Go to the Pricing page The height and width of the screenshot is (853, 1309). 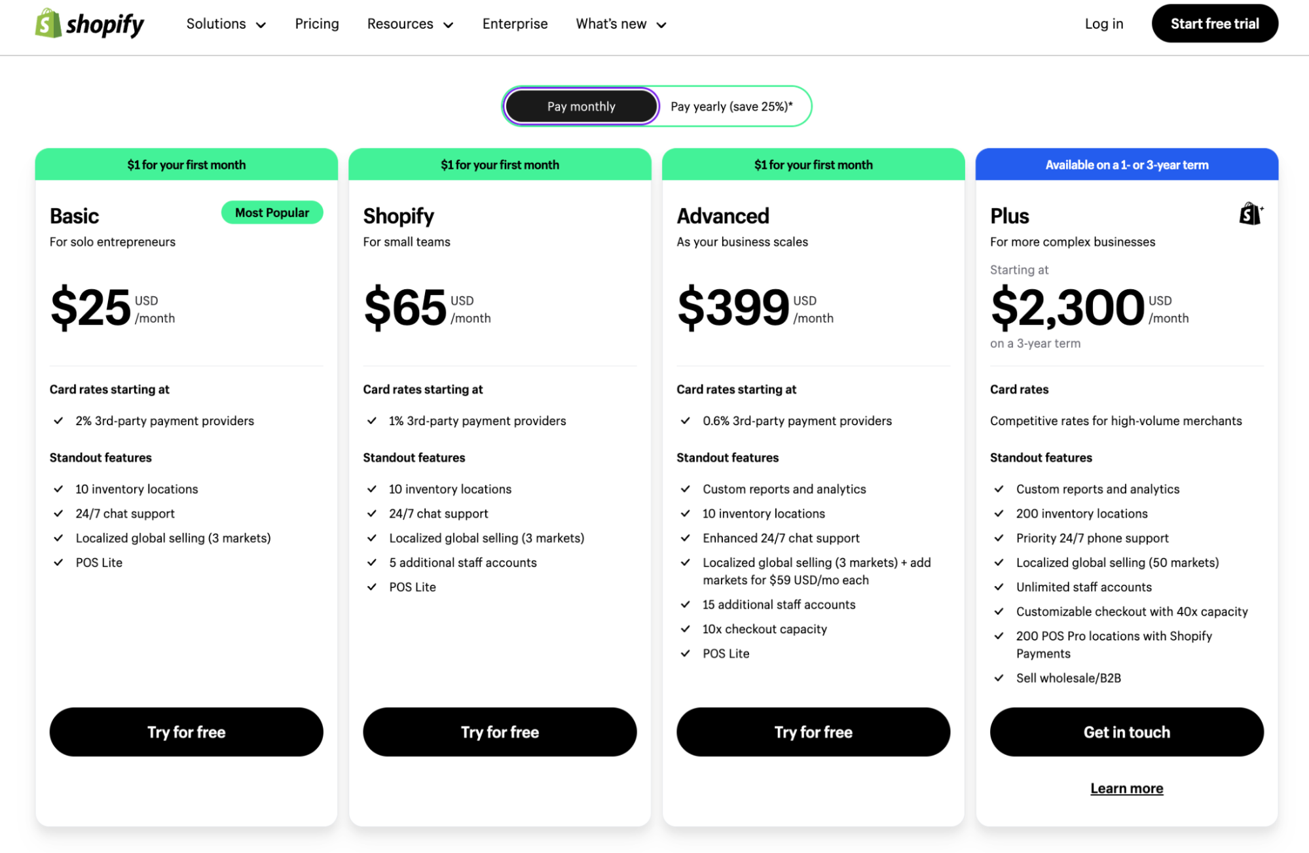317,24
